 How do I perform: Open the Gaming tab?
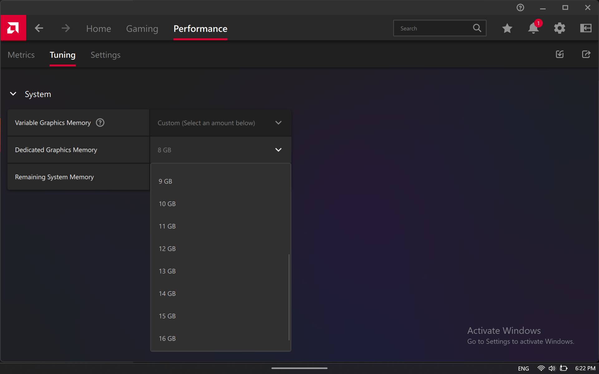[142, 29]
